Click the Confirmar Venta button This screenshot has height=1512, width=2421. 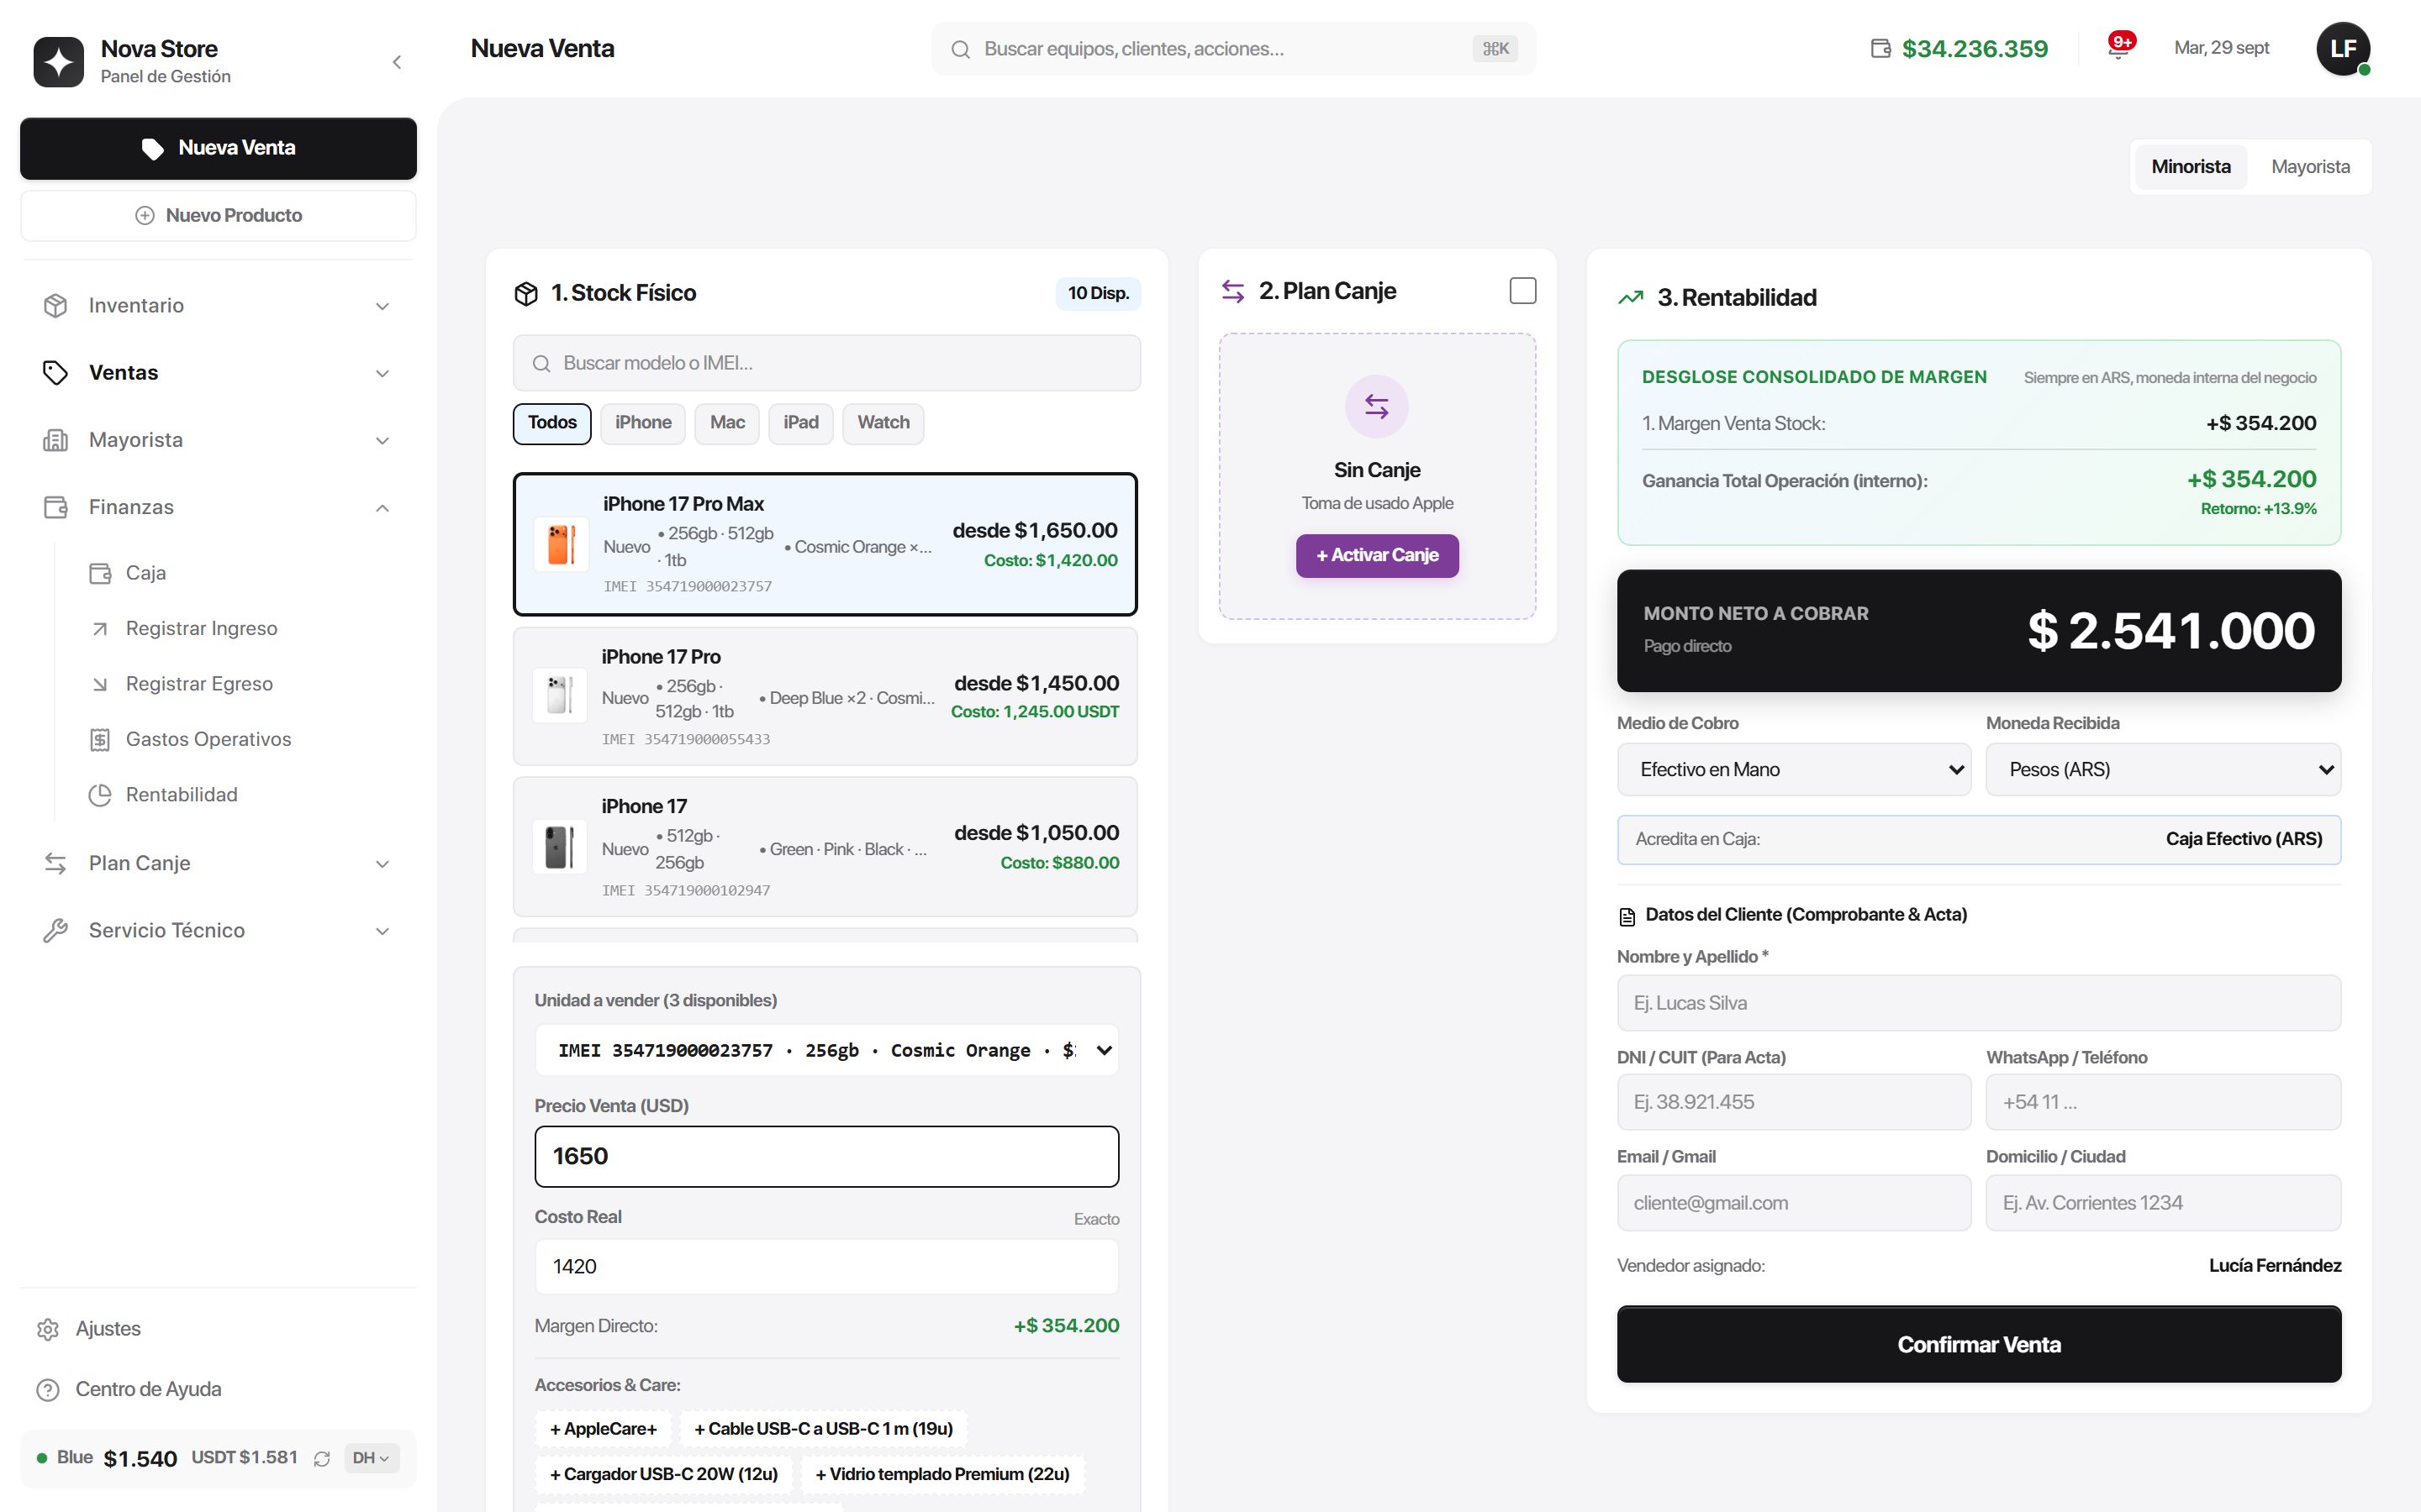click(1979, 1344)
